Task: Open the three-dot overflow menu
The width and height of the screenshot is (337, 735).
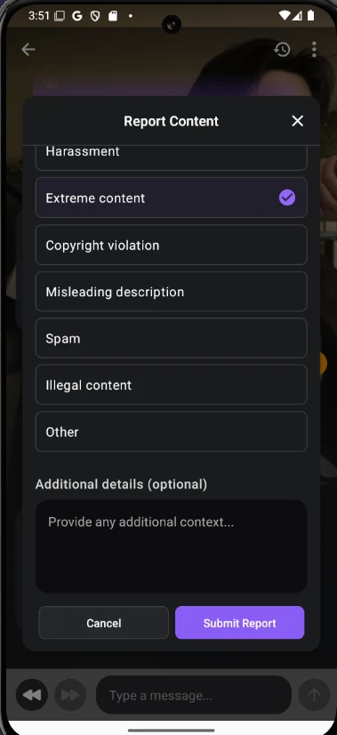Action: pos(314,49)
